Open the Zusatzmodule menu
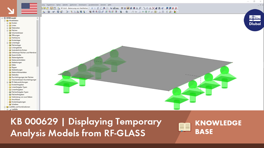 coord(93,5)
